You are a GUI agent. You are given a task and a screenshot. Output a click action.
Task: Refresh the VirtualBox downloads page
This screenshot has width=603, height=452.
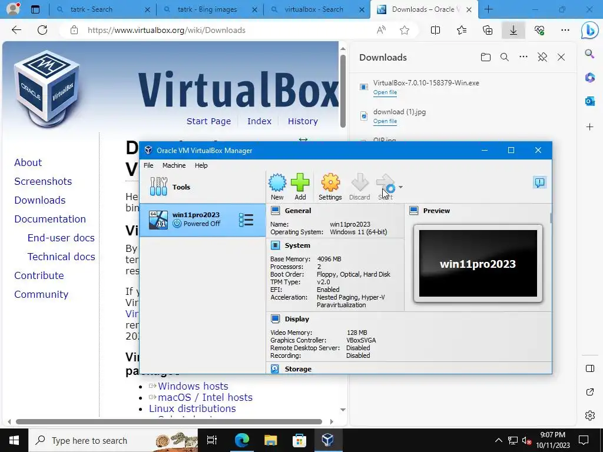pos(42,30)
